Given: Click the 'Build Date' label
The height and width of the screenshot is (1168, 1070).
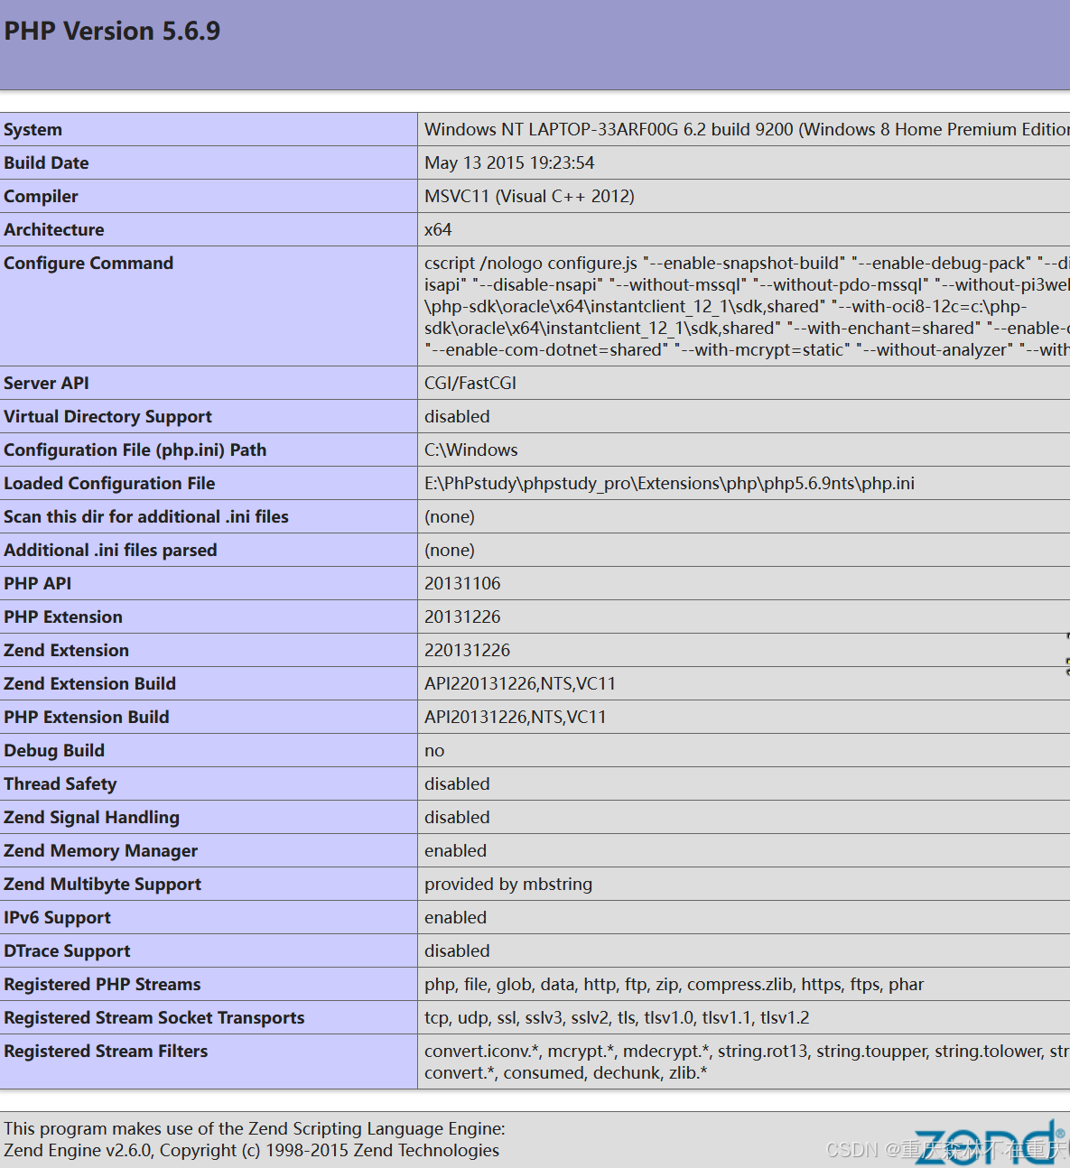Looking at the screenshot, I should (x=46, y=162).
